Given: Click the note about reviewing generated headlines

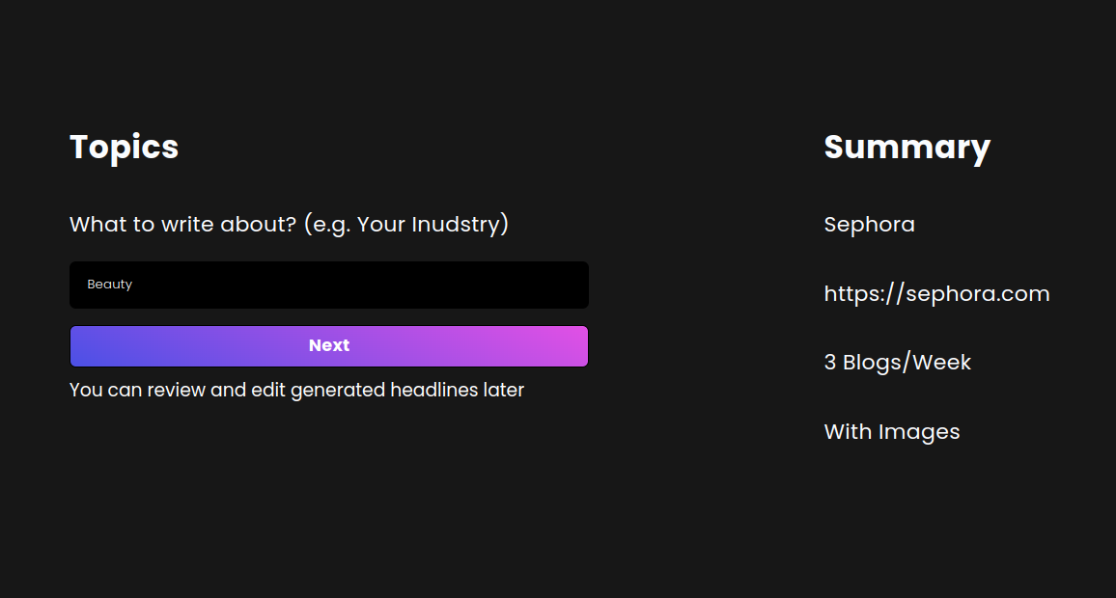Looking at the screenshot, I should coord(296,391).
